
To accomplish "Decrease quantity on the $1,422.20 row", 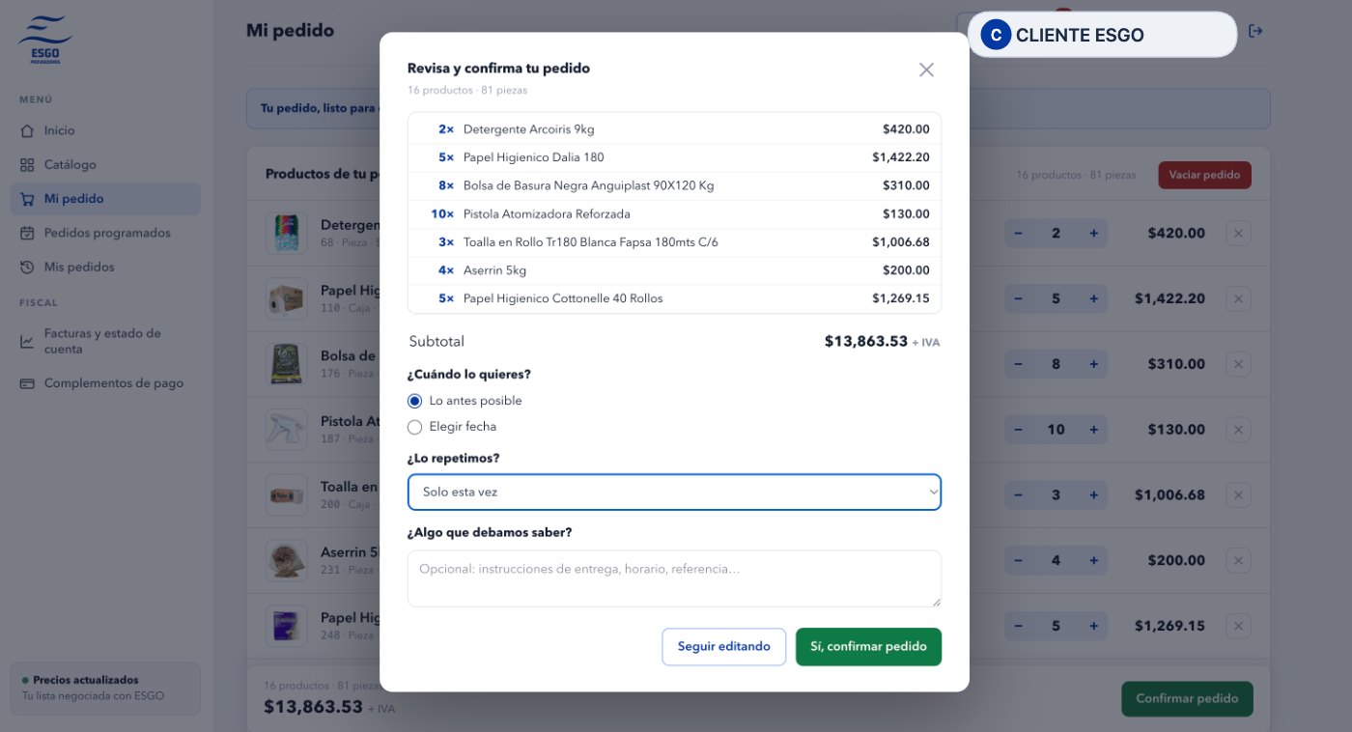I will point(1018,298).
